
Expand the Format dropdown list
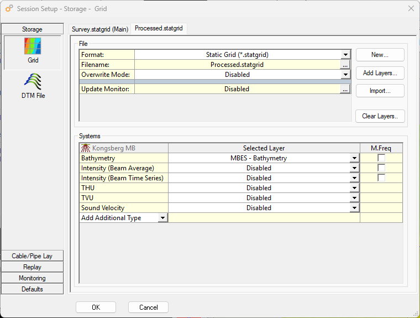pos(345,55)
